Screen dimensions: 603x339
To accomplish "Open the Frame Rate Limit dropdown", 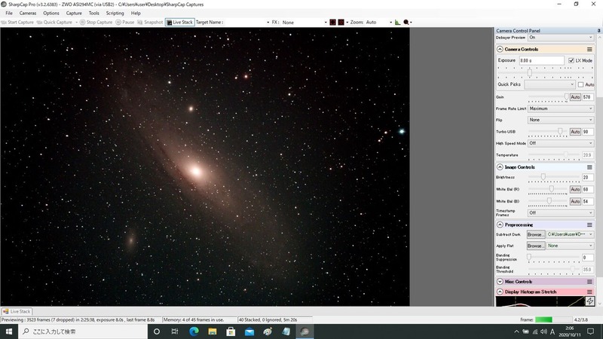I will 561,108.
